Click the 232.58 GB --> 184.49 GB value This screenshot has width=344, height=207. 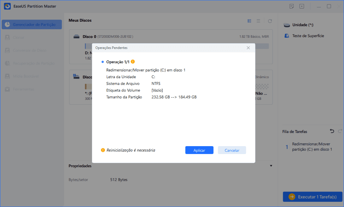174,97
